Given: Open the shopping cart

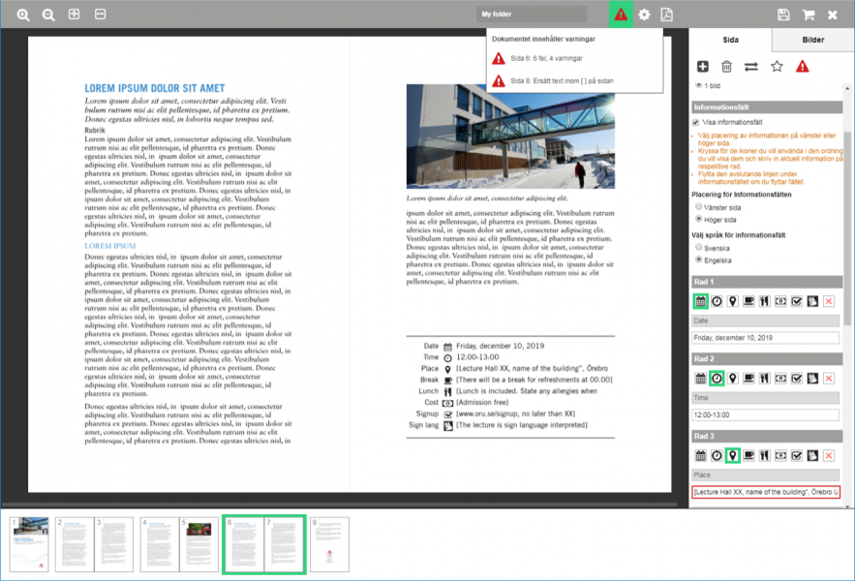Looking at the screenshot, I should click(x=809, y=15).
